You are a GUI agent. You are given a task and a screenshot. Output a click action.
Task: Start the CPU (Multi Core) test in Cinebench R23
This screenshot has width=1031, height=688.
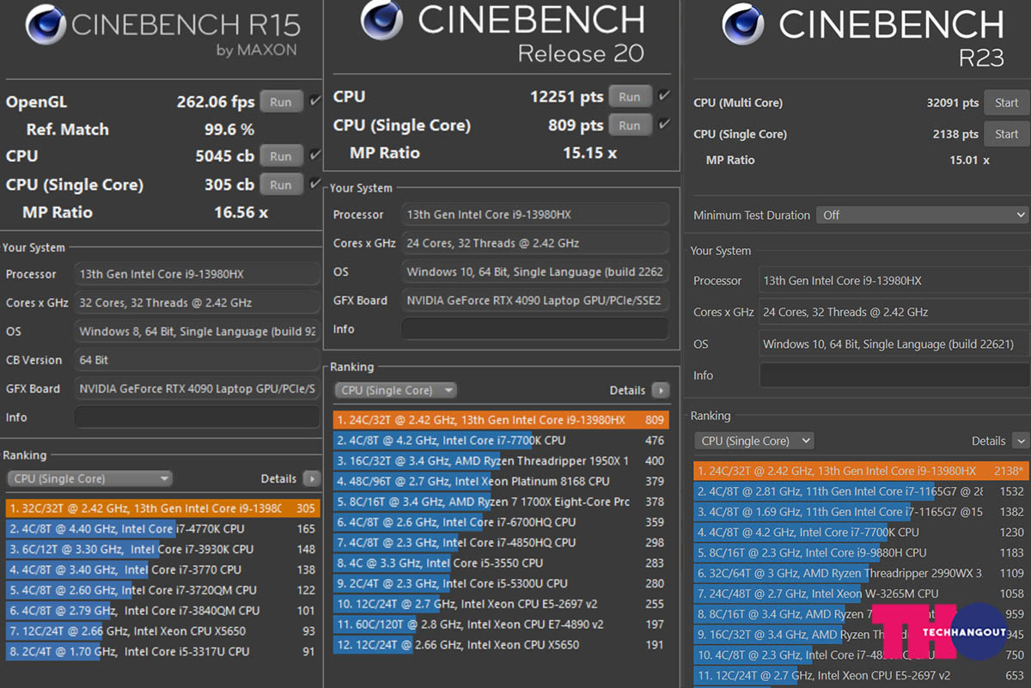[x=1006, y=103]
